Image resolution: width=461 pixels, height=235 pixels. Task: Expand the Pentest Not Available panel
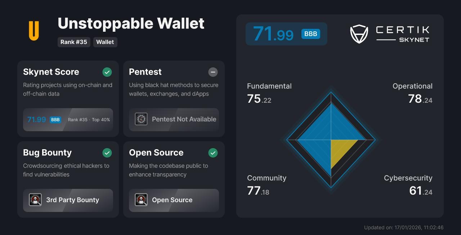174,119
